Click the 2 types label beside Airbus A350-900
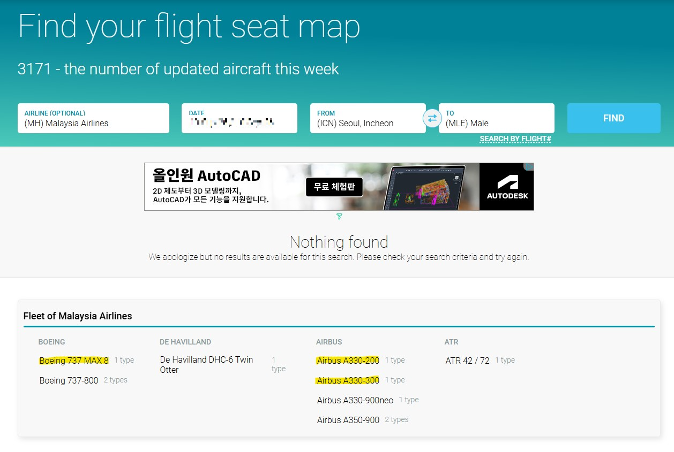The image size is (674, 452). (x=397, y=420)
